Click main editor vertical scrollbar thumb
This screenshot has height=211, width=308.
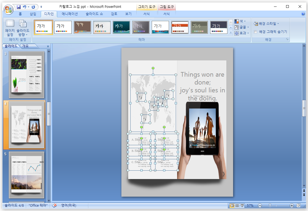(304, 108)
